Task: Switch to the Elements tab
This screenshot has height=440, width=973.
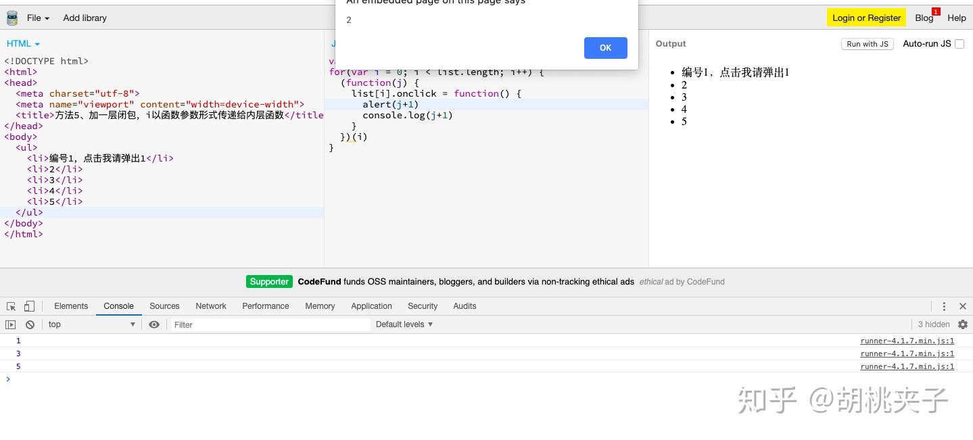Action: (x=71, y=306)
